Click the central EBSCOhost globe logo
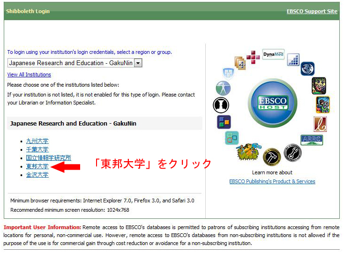 (x=273, y=103)
